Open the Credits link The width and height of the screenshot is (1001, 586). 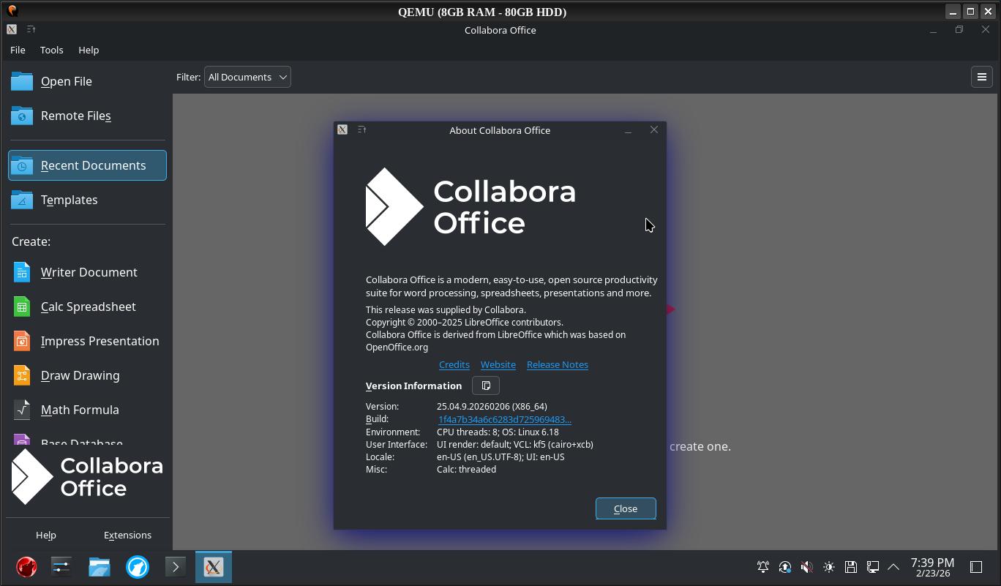coord(454,364)
